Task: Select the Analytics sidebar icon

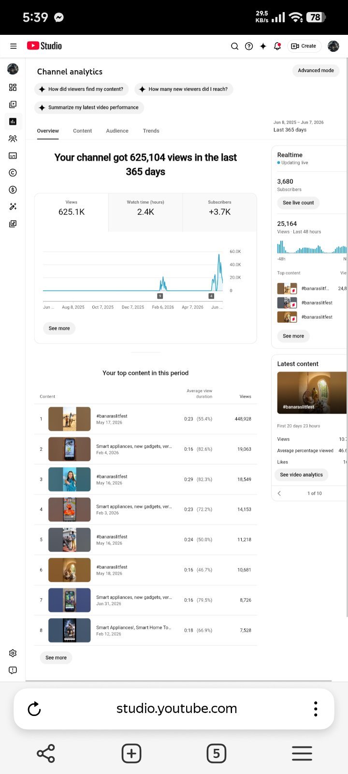Action: coord(13,121)
